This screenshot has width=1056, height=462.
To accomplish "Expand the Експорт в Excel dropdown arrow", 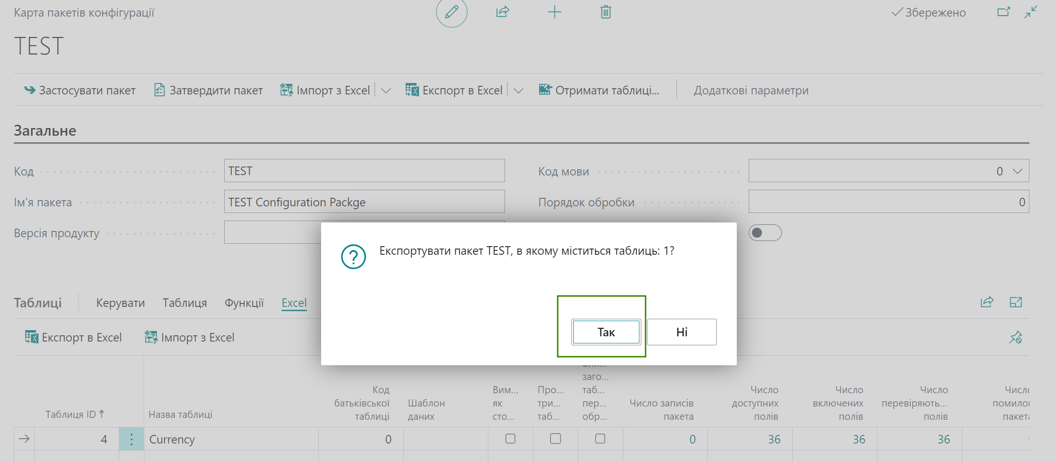I will coord(518,90).
